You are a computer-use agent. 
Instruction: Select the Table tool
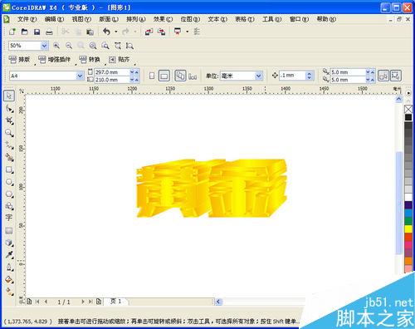(x=9, y=230)
